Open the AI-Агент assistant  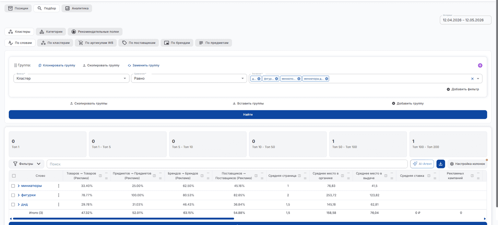pyautogui.click(x=422, y=164)
